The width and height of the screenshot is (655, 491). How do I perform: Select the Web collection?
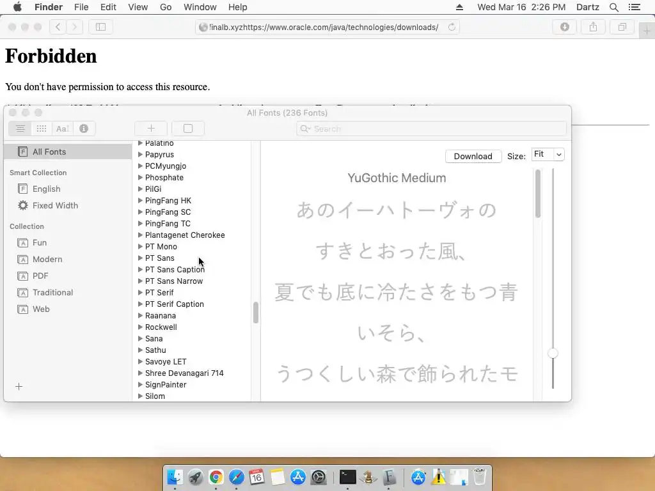coord(68,309)
